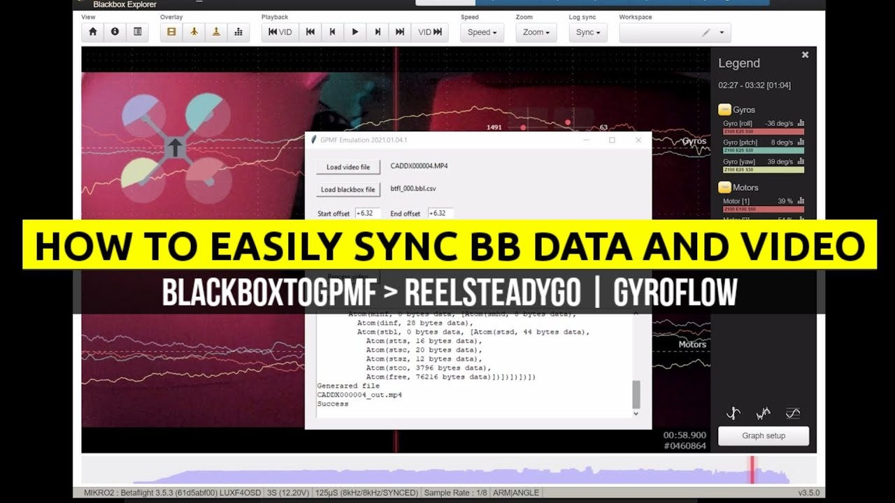
Task: Toggle the craft overlay icon
Action: click(x=194, y=32)
